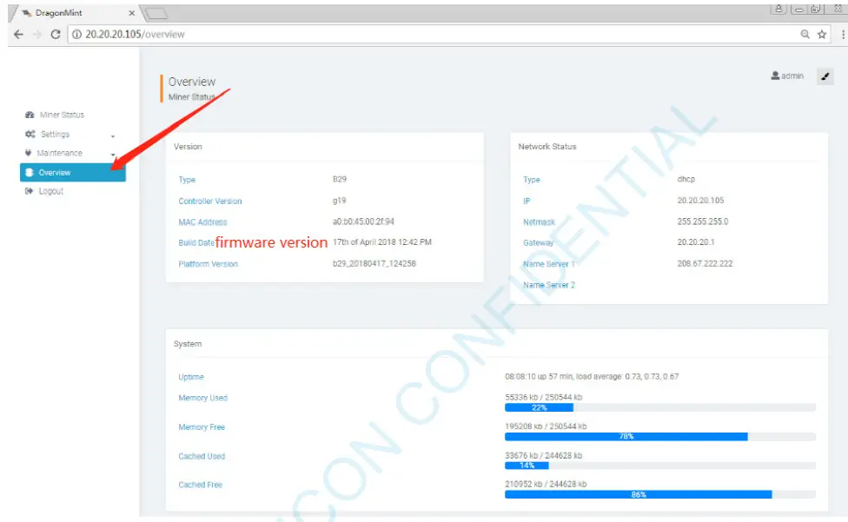
Task: Click the Uptime label
Action: (x=191, y=377)
